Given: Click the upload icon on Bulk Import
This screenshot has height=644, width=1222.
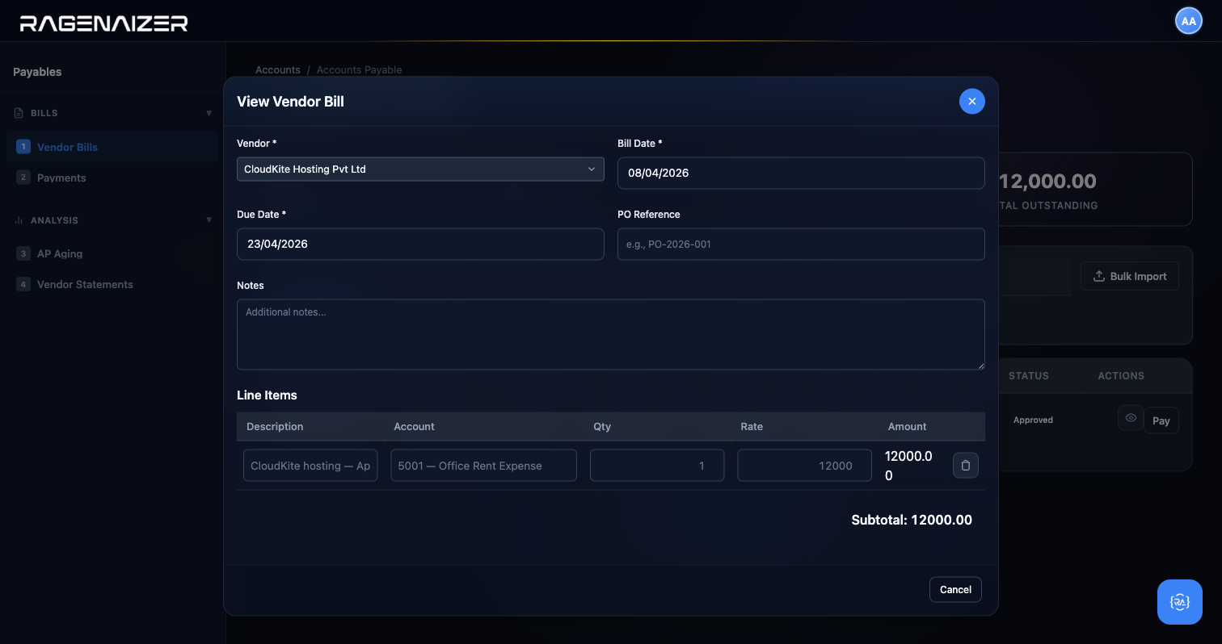Looking at the screenshot, I should click(1098, 276).
